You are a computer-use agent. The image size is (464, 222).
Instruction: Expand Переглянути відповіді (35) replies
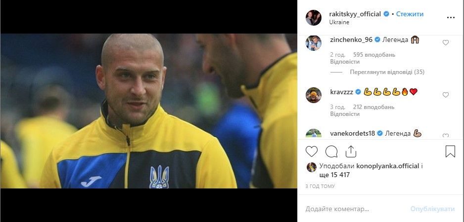click(387, 72)
